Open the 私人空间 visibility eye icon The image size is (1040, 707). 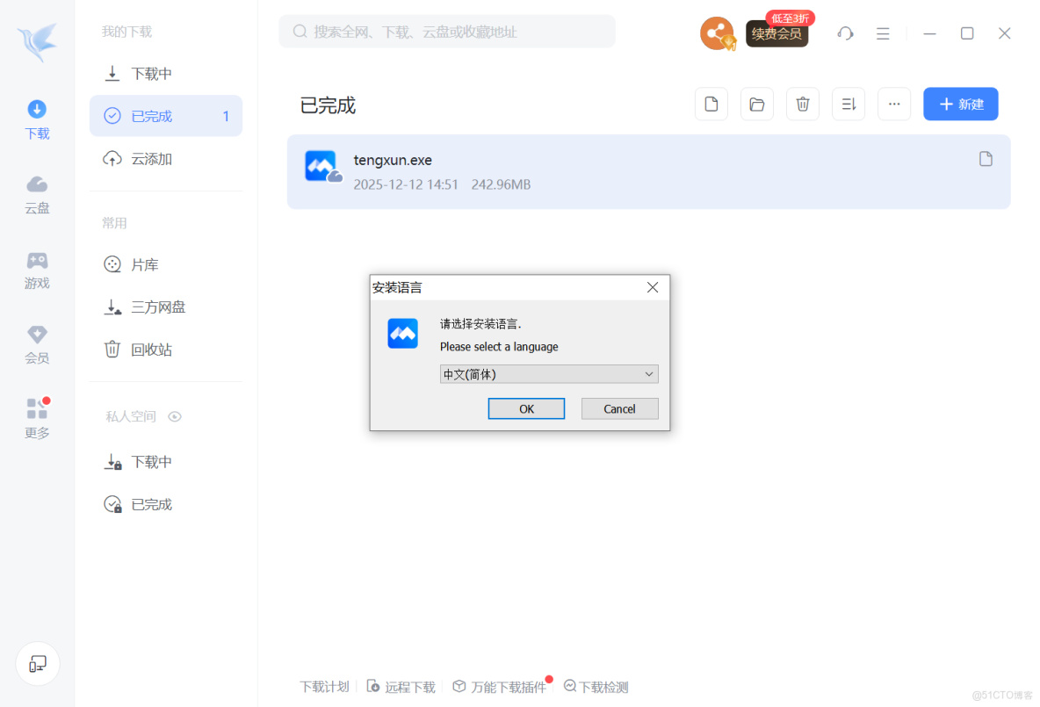click(x=175, y=416)
